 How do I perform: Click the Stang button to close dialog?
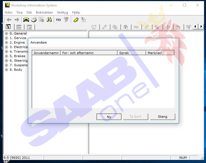tap(162, 117)
